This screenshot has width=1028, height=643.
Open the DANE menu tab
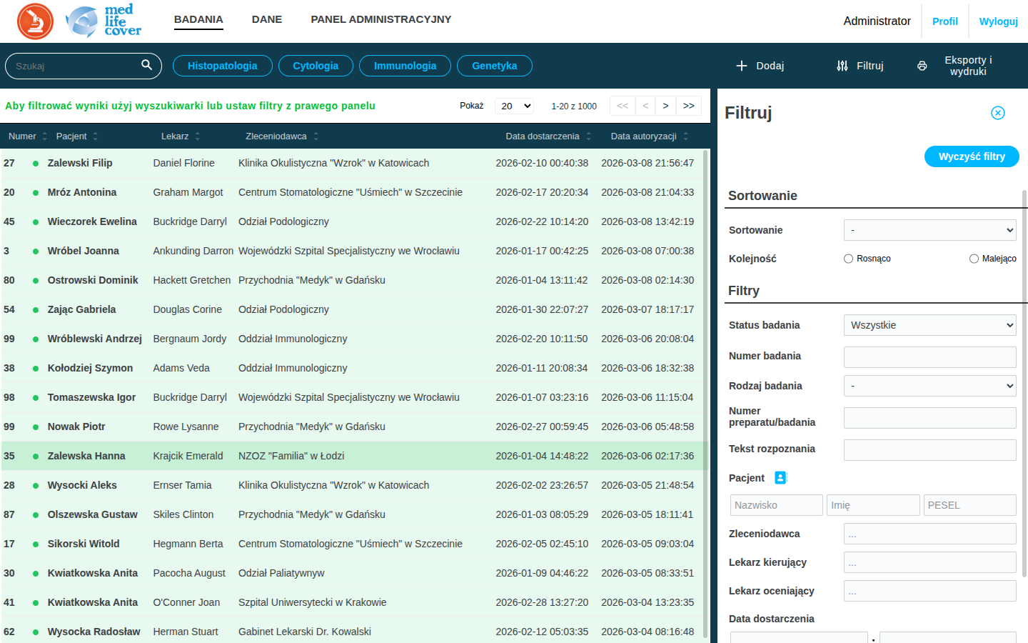(x=267, y=19)
